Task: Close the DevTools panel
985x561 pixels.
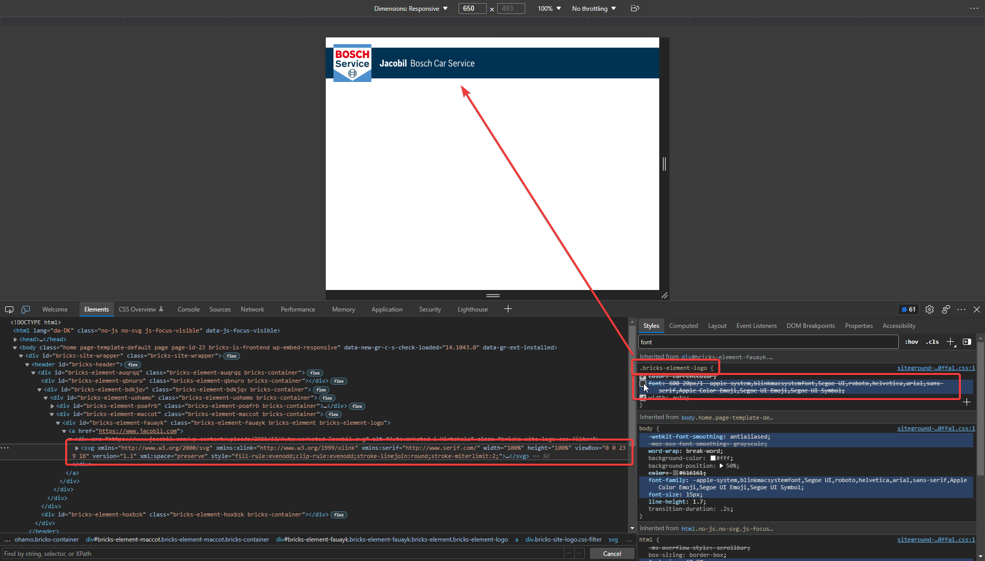Action: [x=977, y=309]
